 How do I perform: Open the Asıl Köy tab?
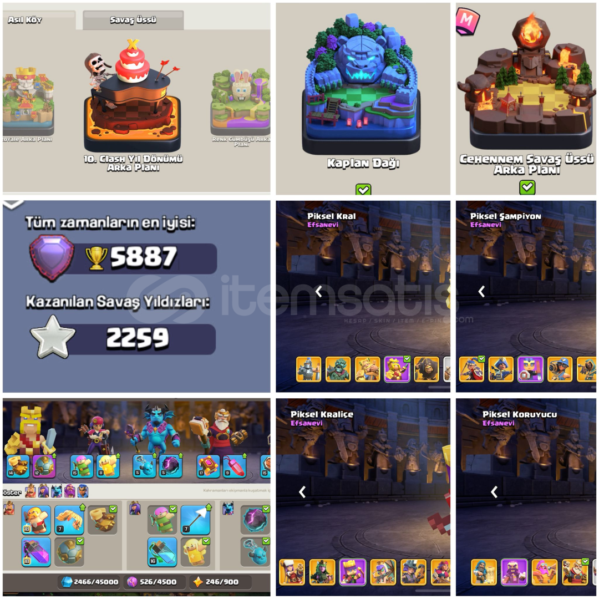click(25, 19)
